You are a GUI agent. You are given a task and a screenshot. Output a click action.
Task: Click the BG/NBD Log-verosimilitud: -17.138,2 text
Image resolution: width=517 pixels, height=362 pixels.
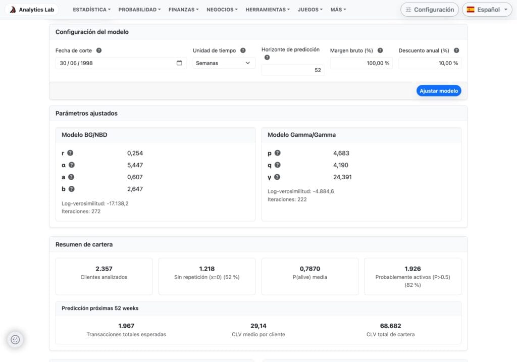click(95, 203)
